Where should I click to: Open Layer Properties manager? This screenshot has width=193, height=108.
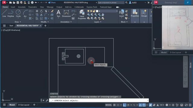pos(82,14)
